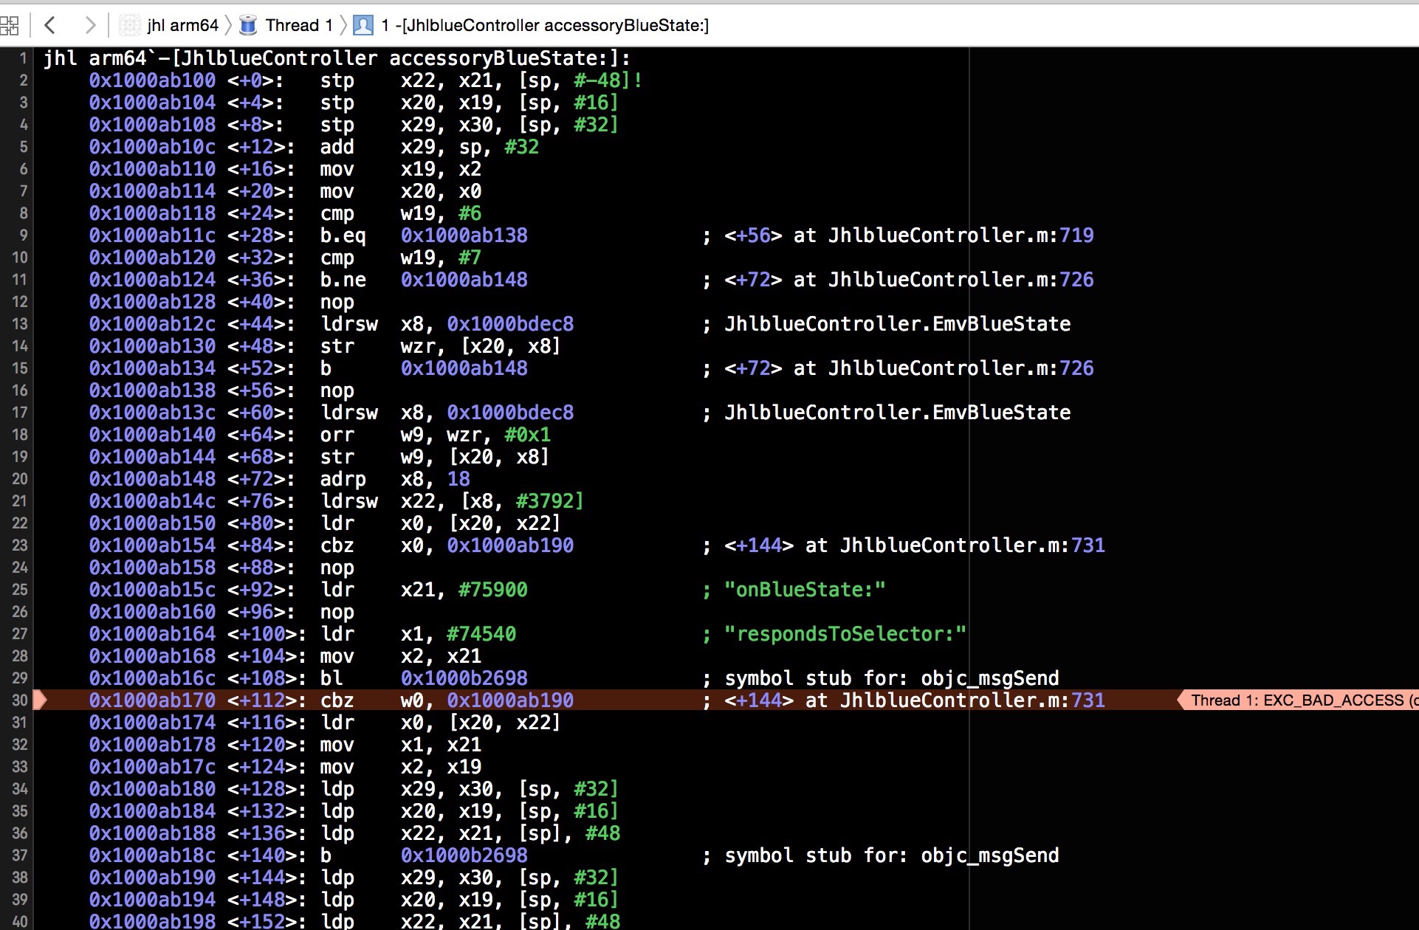Screen dimensions: 1419x930
Task: Open the jhl arm64 breadcrumb menu
Action: tap(182, 26)
